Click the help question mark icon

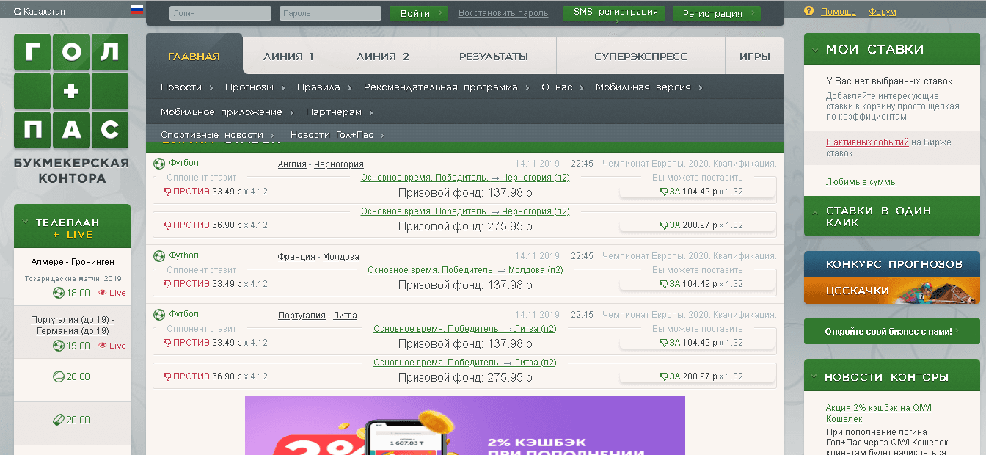(809, 12)
